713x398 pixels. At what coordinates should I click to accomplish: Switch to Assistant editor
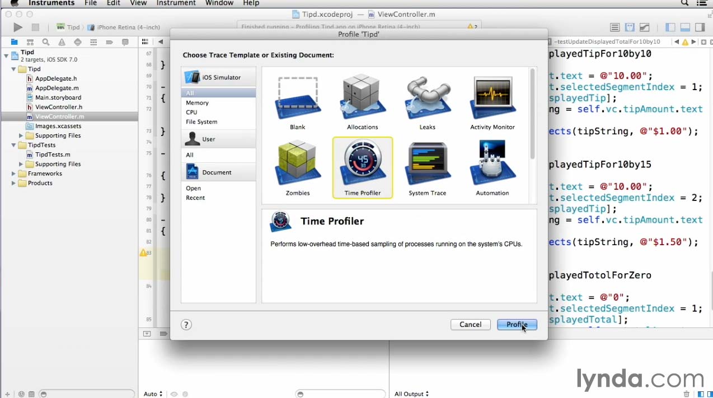click(x=630, y=27)
